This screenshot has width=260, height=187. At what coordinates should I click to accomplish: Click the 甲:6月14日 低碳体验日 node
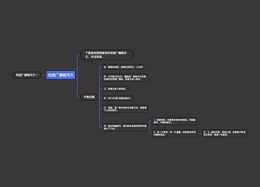coord(118,98)
